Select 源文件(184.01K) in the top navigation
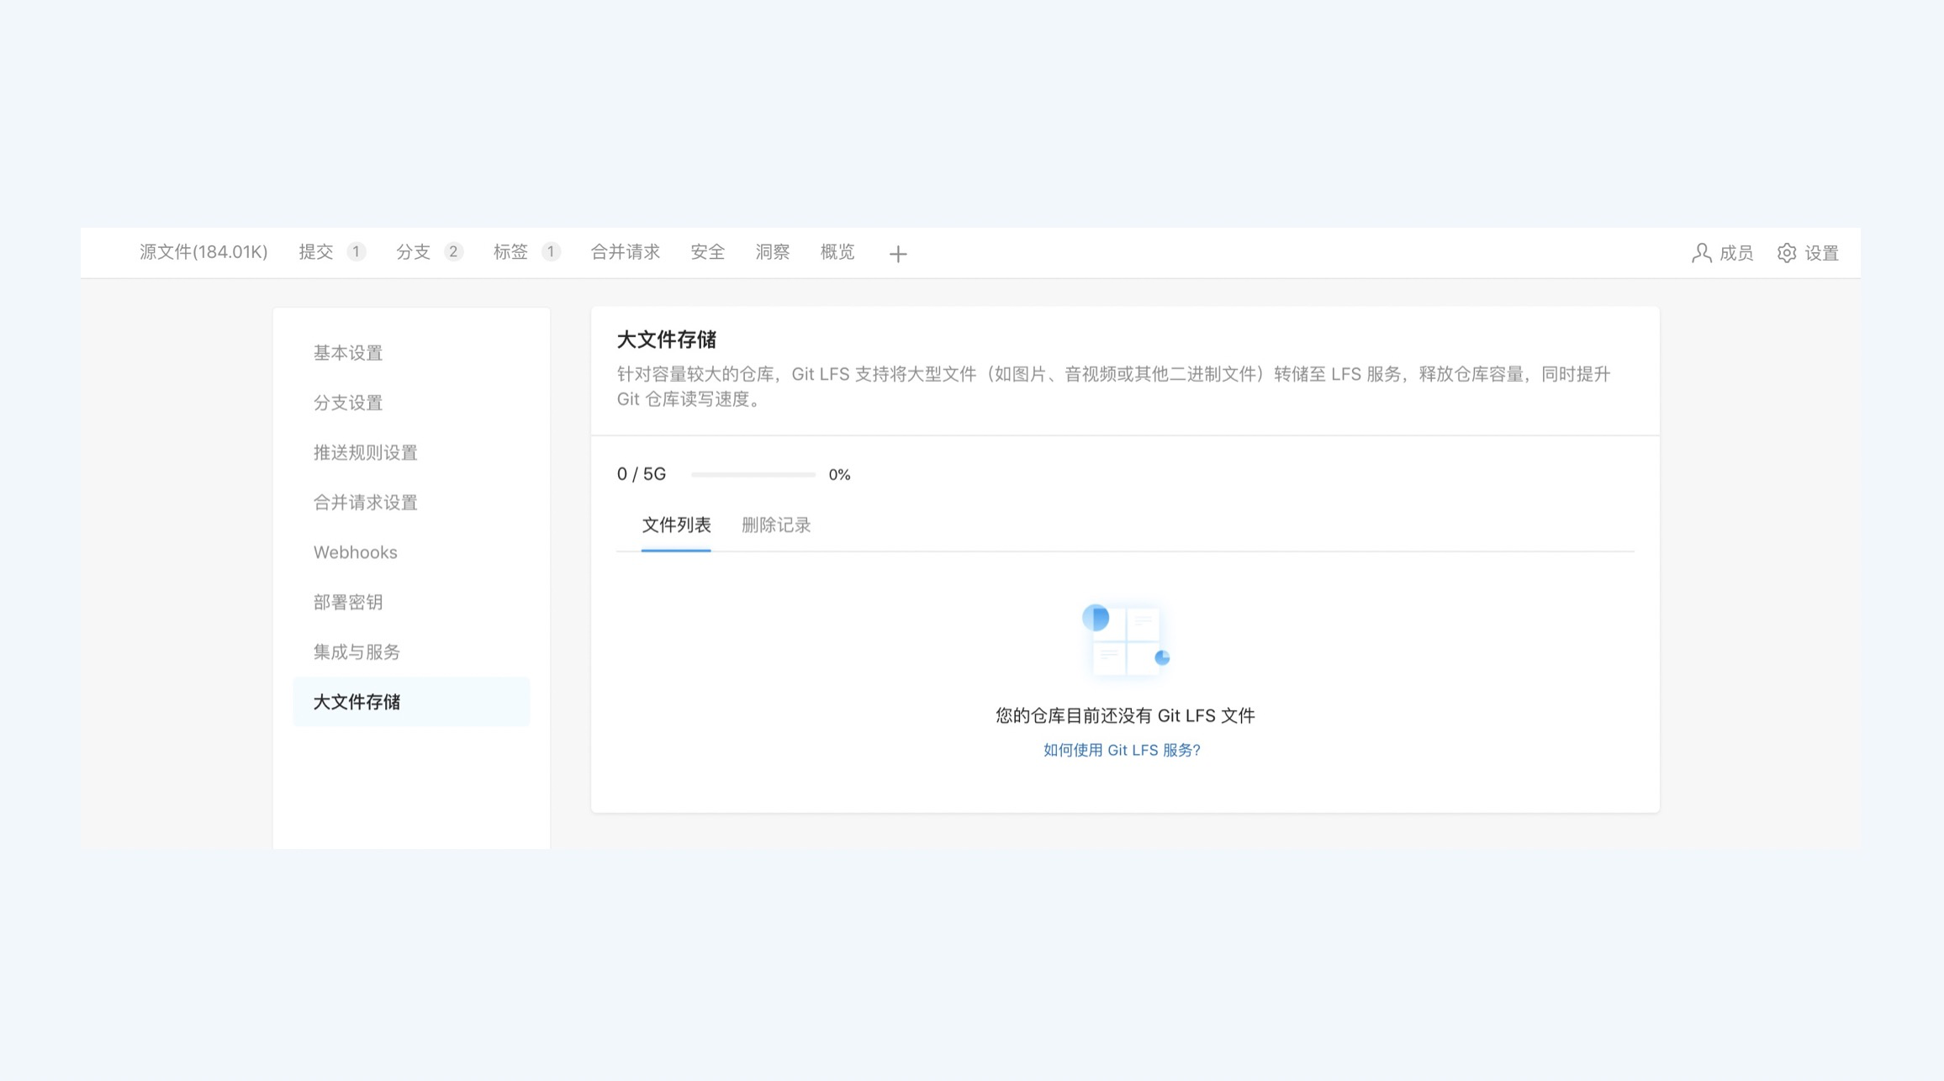This screenshot has height=1081, width=1944. (203, 251)
